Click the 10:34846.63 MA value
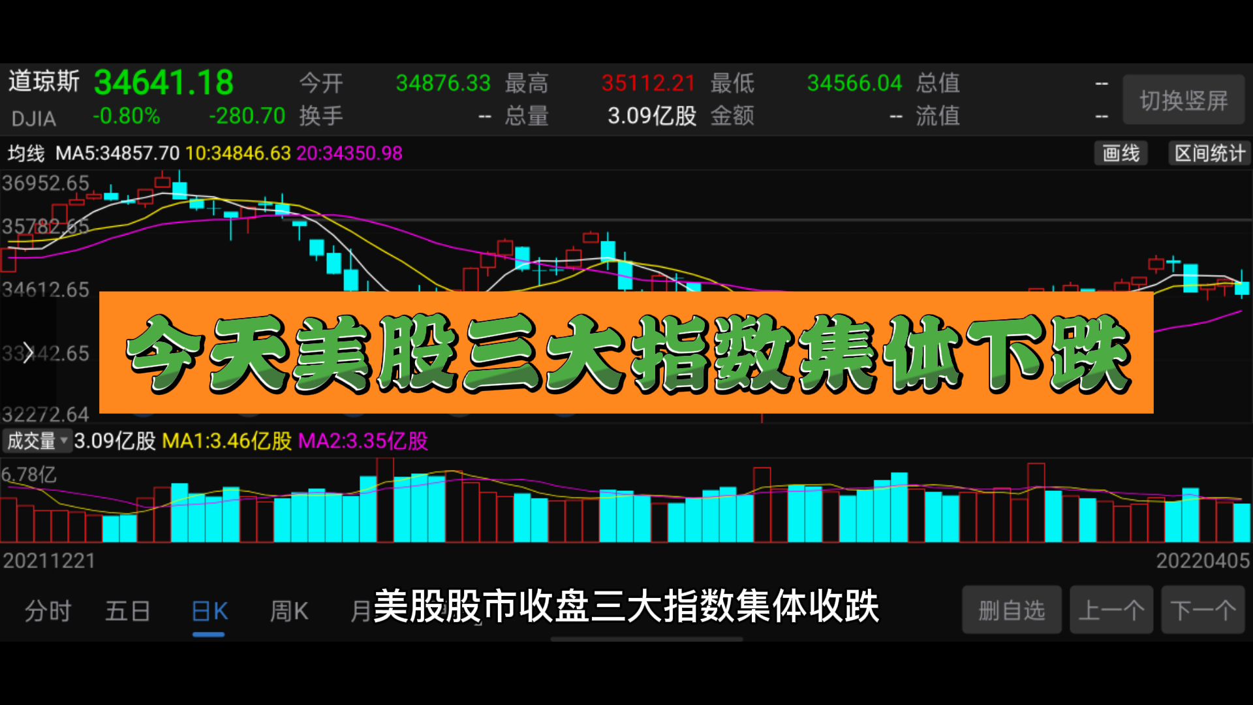1253x705 pixels. click(x=238, y=153)
